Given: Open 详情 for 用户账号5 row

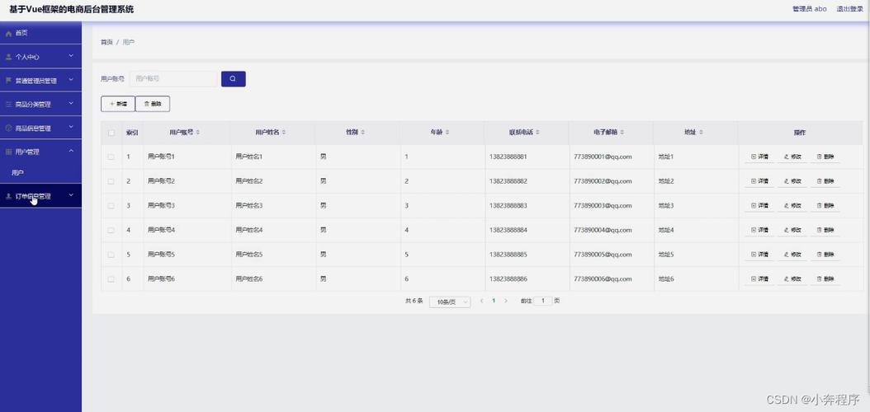Looking at the screenshot, I should tap(759, 255).
